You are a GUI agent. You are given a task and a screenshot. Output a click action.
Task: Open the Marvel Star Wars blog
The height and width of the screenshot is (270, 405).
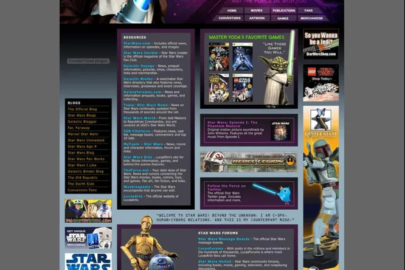click(83, 134)
